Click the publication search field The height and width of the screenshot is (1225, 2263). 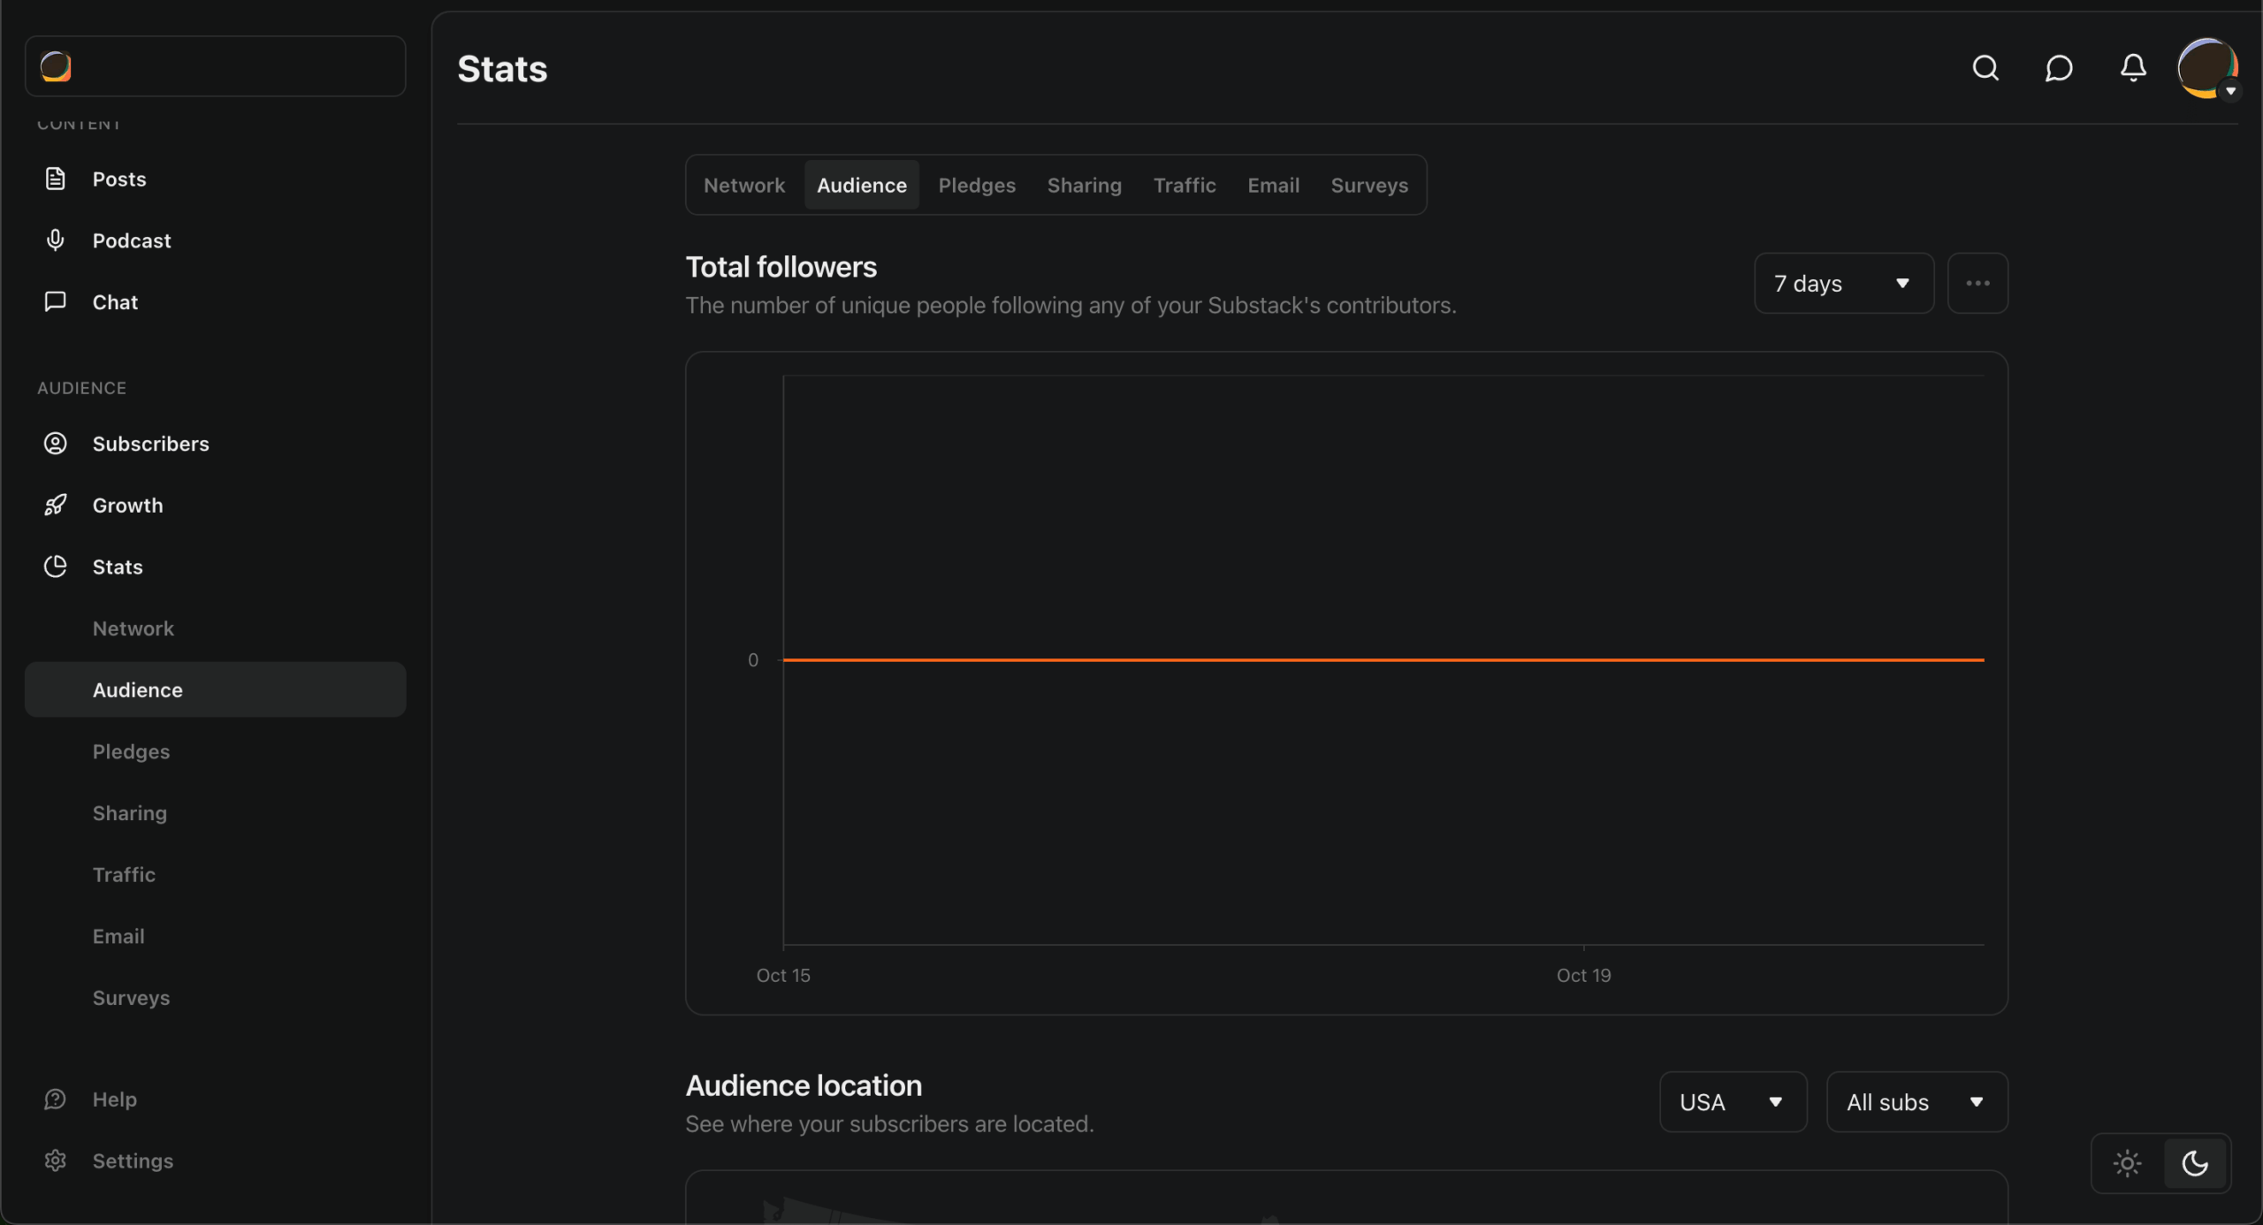[214, 66]
